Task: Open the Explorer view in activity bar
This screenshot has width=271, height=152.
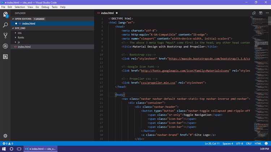Action: pyautogui.click(x=5, y=14)
